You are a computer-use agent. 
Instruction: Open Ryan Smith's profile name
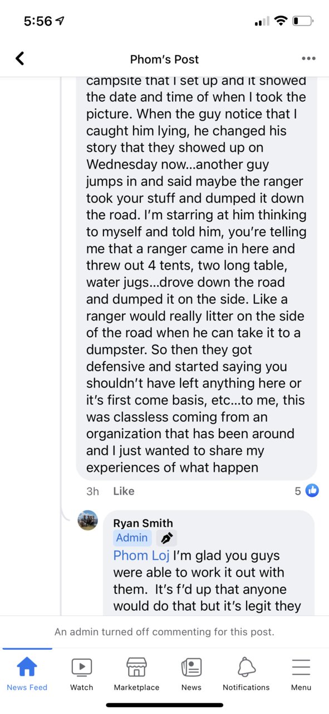[143, 523]
